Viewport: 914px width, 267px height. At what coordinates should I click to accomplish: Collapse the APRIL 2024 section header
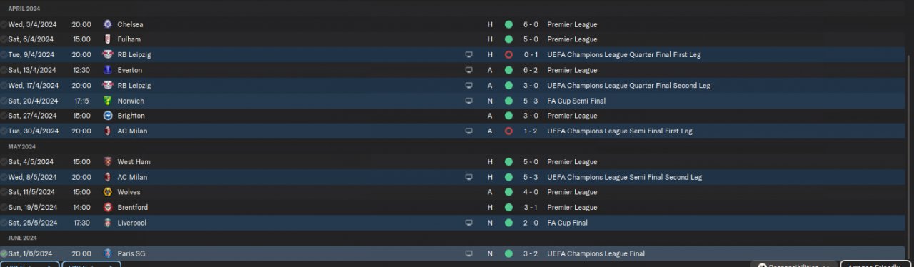[x=24, y=9]
